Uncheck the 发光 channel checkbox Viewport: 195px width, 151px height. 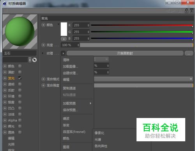click(20, 78)
